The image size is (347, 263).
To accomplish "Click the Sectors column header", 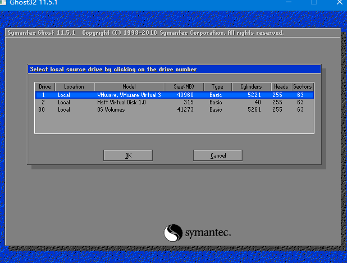I will click(302, 87).
